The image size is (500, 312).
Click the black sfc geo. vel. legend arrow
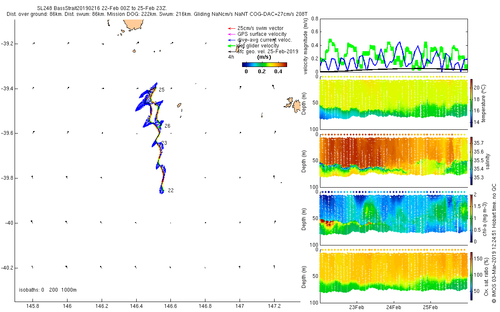(x=231, y=52)
